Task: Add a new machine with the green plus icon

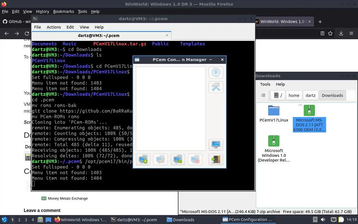Action: [x=143, y=159]
